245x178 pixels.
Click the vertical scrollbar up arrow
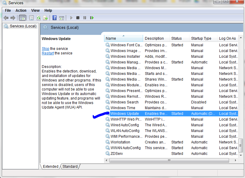[241, 38]
